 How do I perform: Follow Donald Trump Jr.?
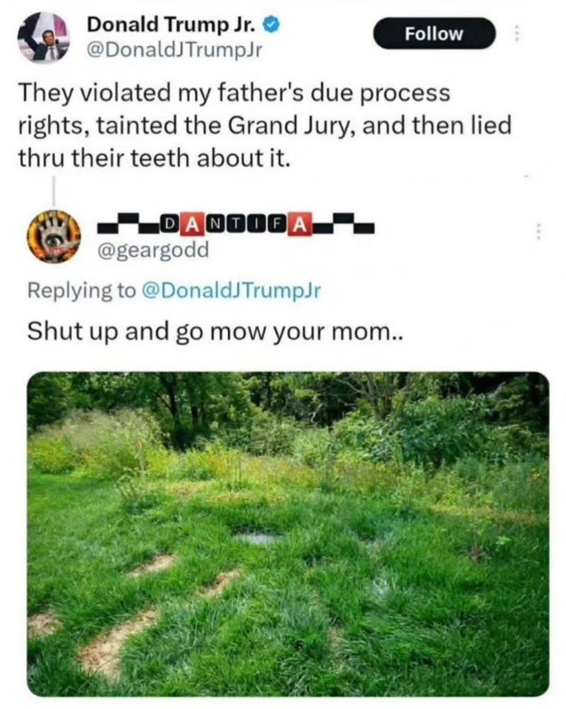pyautogui.click(x=434, y=34)
